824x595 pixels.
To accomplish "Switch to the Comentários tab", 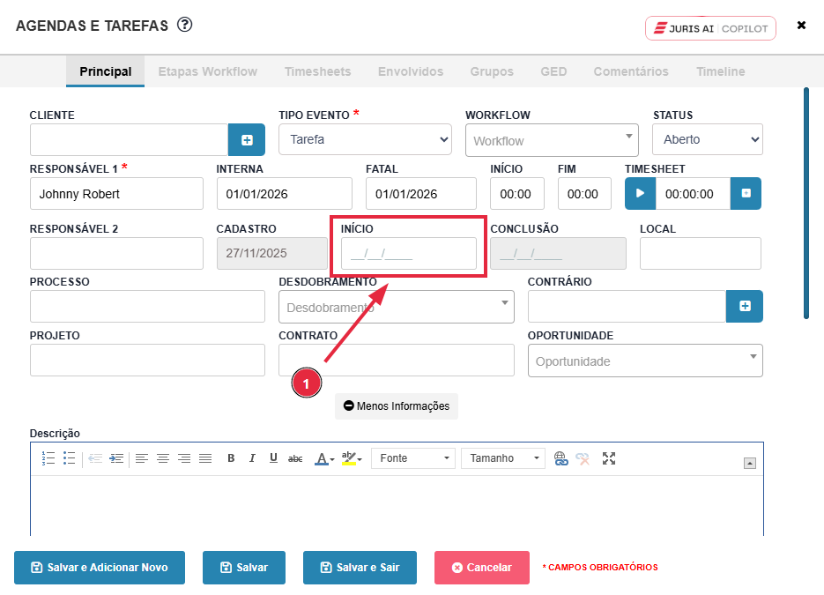I will pyautogui.click(x=630, y=71).
